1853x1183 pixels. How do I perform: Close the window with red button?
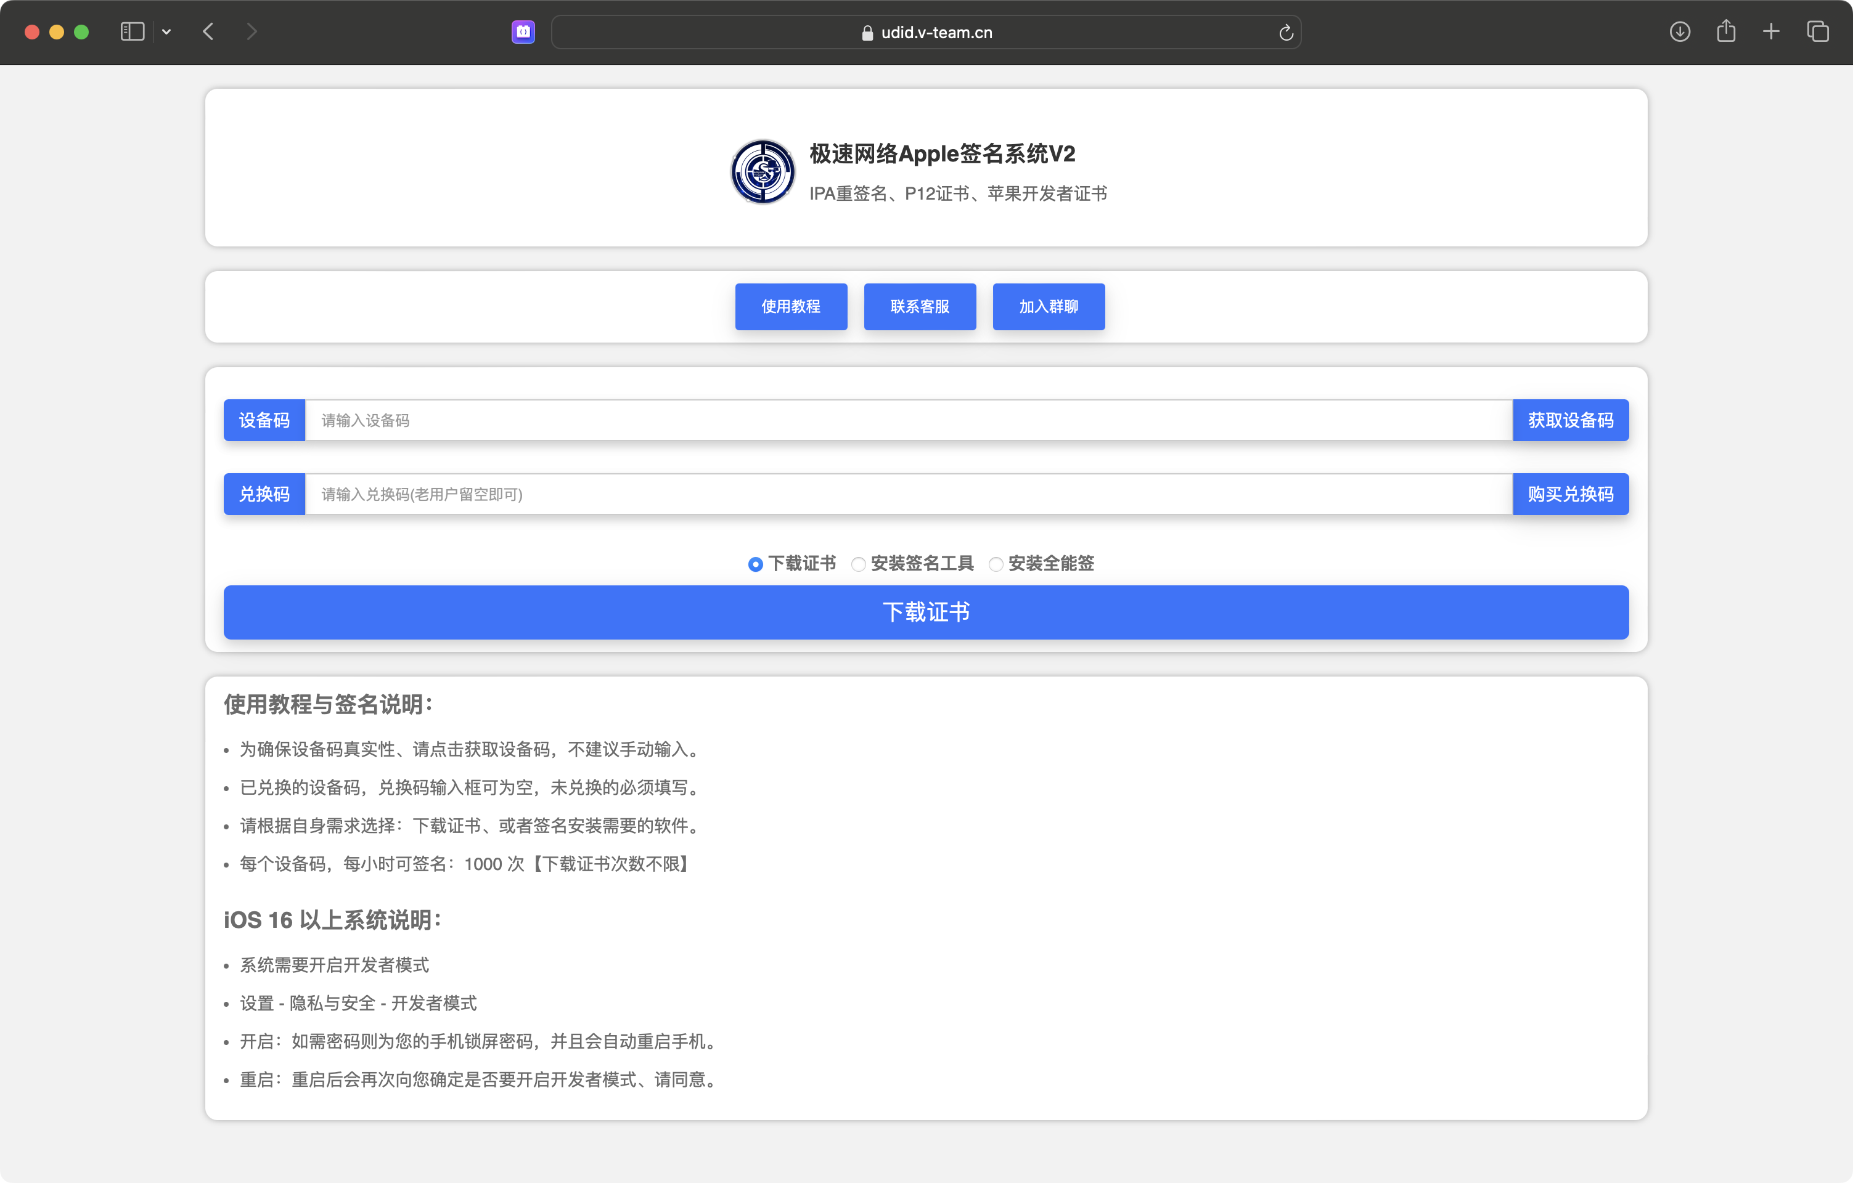click(32, 32)
